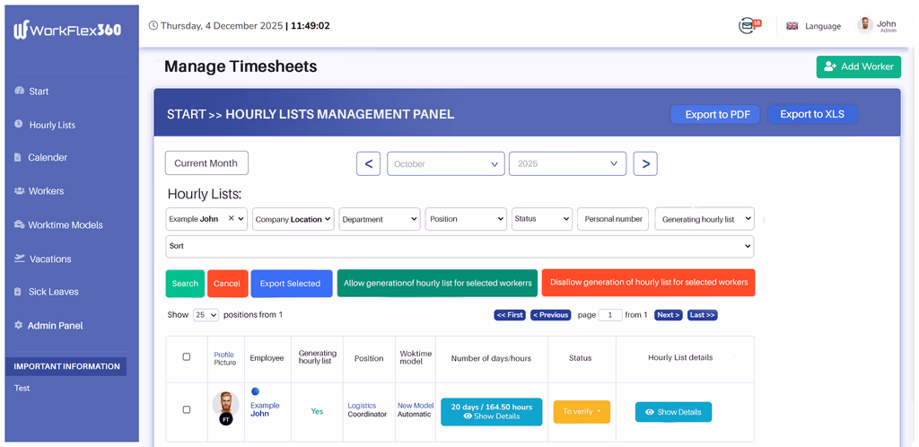Click the John admin avatar
The width and height of the screenshot is (919, 447).
pos(864,25)
